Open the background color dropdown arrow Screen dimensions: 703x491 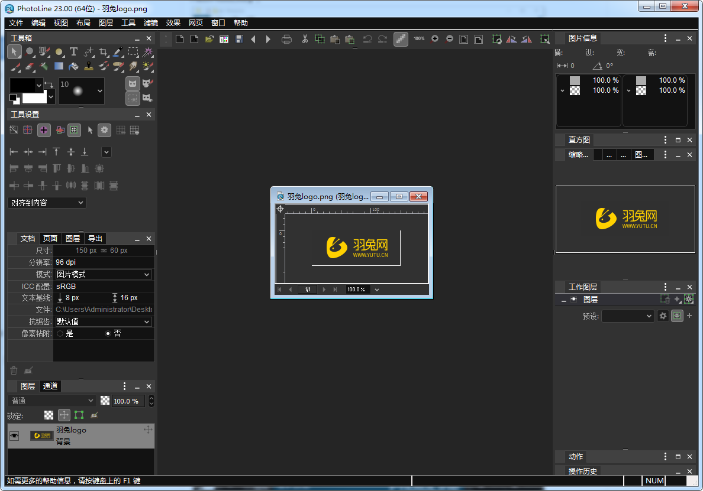click(x=51, y=97)
